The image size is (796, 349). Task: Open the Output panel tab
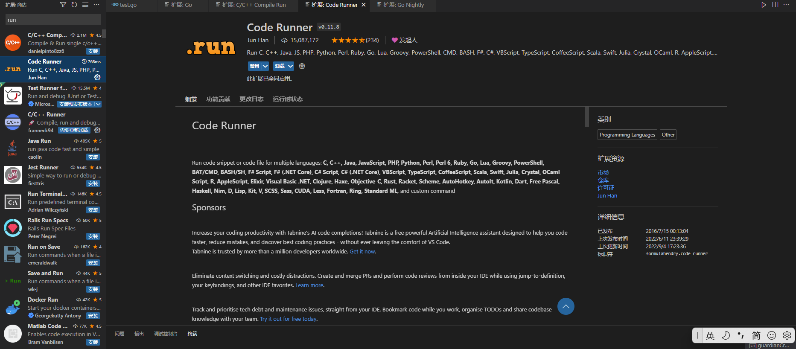(x=139, y=334)
